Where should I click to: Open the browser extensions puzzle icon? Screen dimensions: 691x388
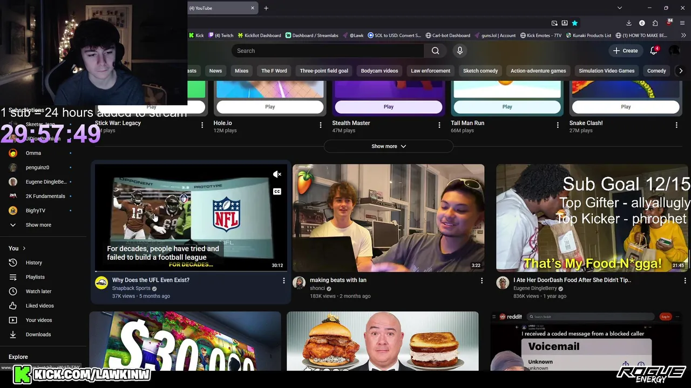(x=655, y=23)
